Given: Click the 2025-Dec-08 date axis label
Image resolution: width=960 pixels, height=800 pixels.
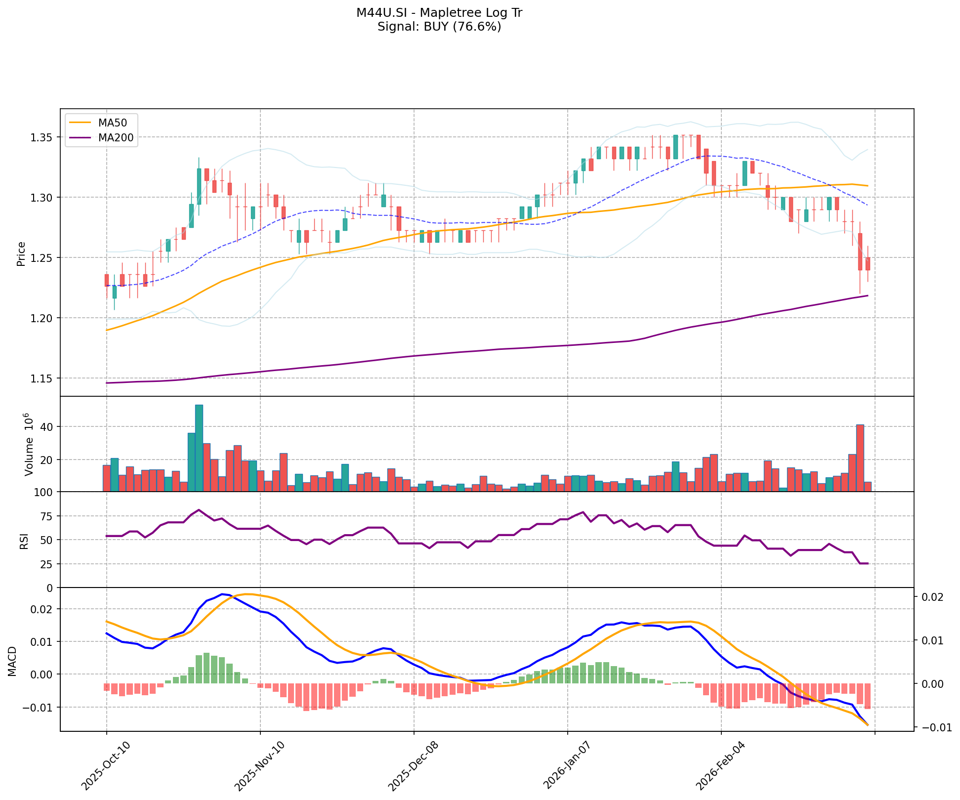Looking at the screenshot, I should pos(414,765).
